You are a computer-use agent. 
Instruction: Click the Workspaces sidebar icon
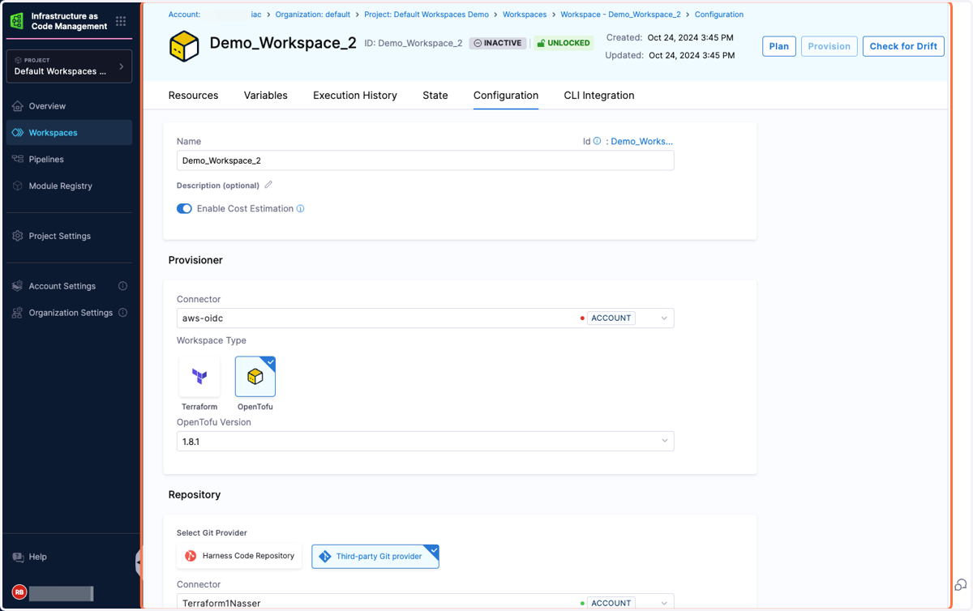click(x=18, y=133)
